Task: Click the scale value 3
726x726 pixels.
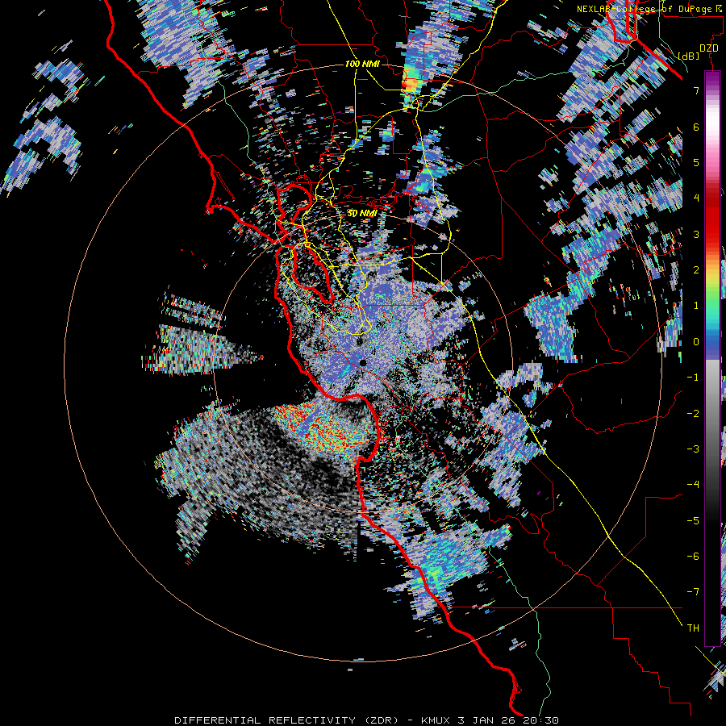Action: 696,234
